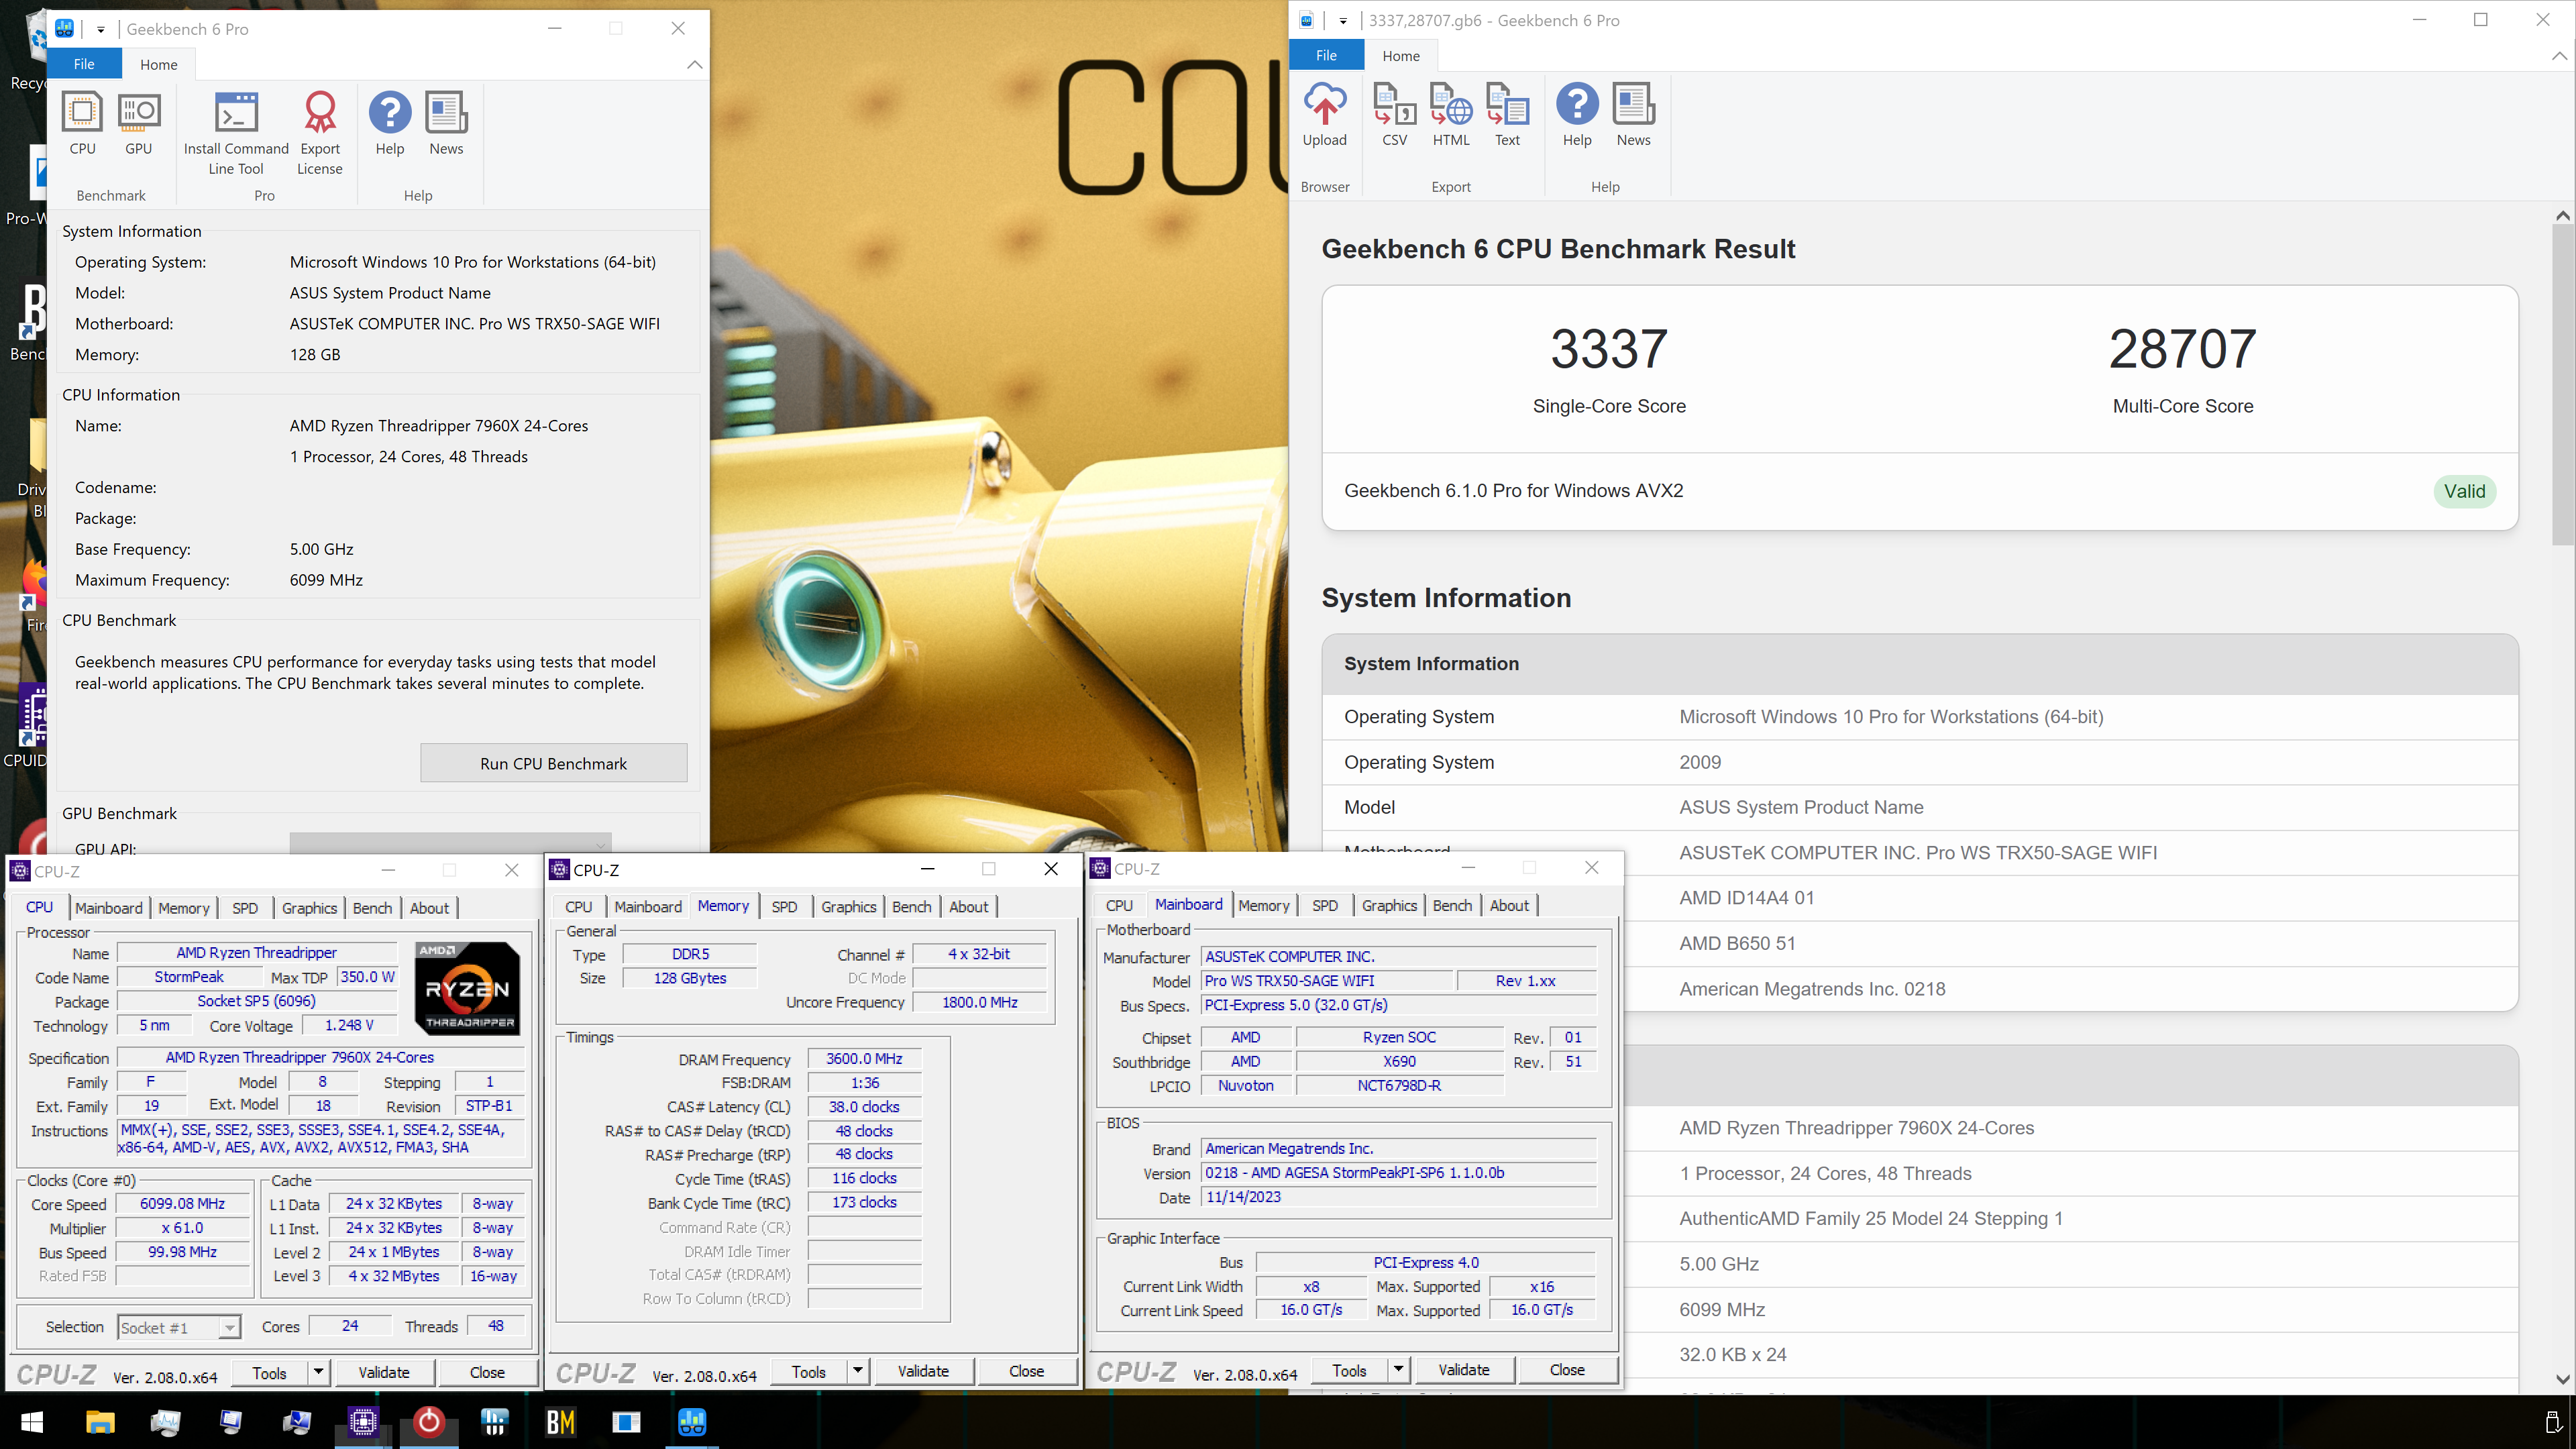Click the BIOS version 0218 AGESA field

pyautogui.click(x=1398, y=1172)
